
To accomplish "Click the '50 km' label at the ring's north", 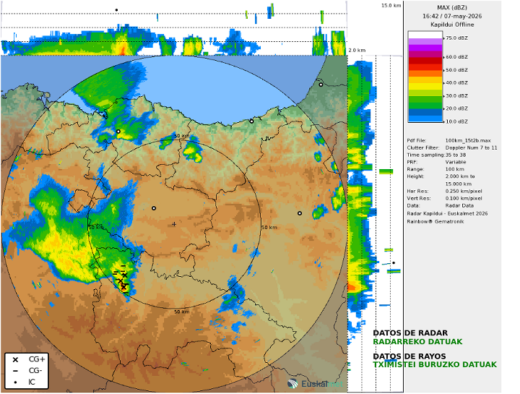I will click(182, 136).
